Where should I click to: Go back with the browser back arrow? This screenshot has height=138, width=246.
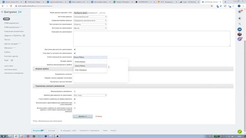(3, 6)
